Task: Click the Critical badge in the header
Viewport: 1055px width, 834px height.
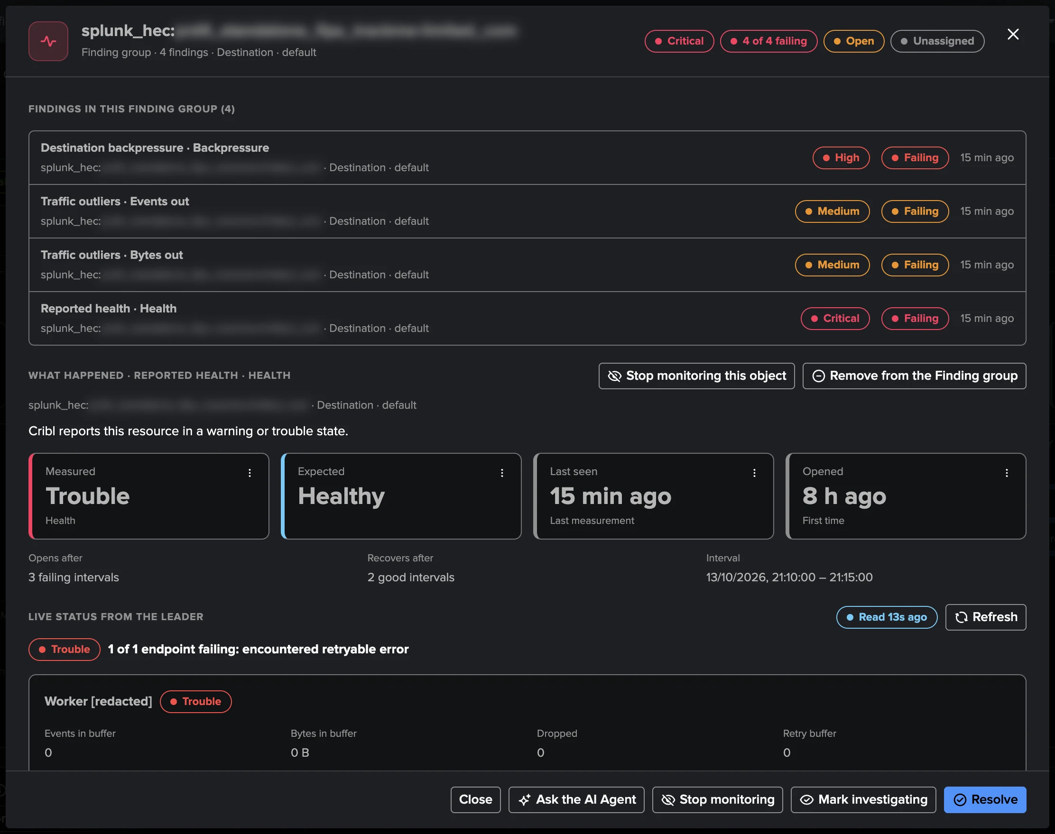Action: coord(679,41)
